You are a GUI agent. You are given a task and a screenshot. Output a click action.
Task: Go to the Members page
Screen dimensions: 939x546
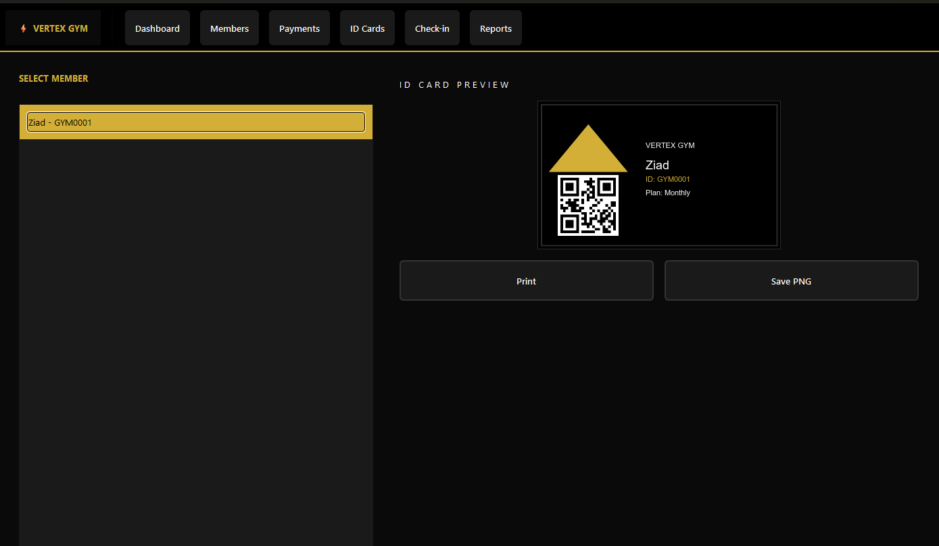[229, 28]
